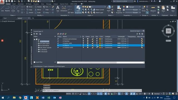Screen dimensions: 178x100
Task: Toggle plot for A-Doors and windows
Action: [x=97, y=39]
